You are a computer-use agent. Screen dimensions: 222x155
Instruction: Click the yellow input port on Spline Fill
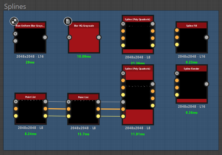176,45
